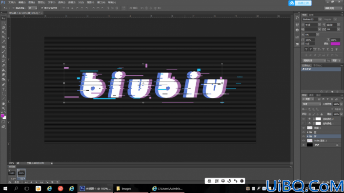Screen dimensions: 344x193
Task: Open the layer blend mode dropdown
Action: point(311,104)
